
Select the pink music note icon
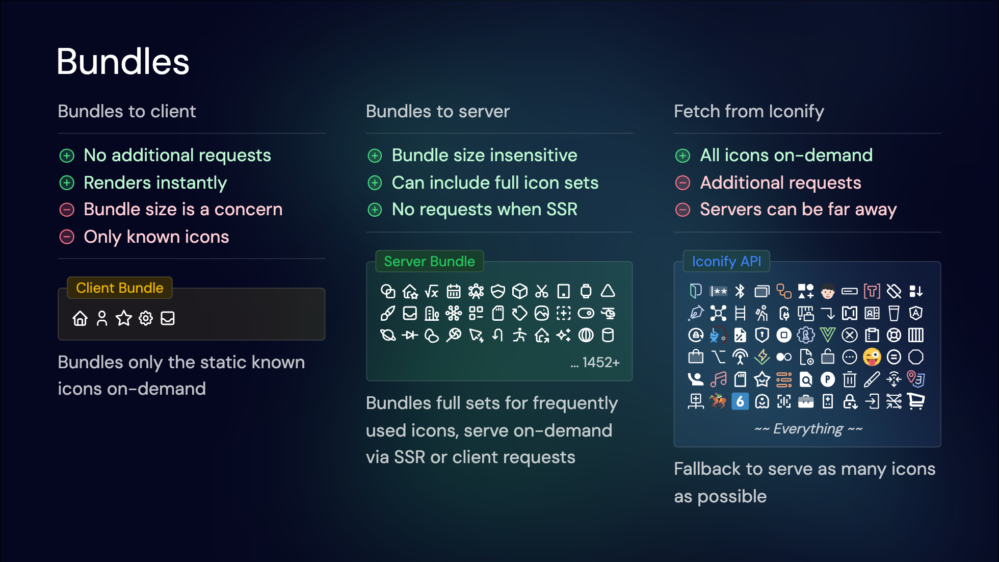point(718,379)
